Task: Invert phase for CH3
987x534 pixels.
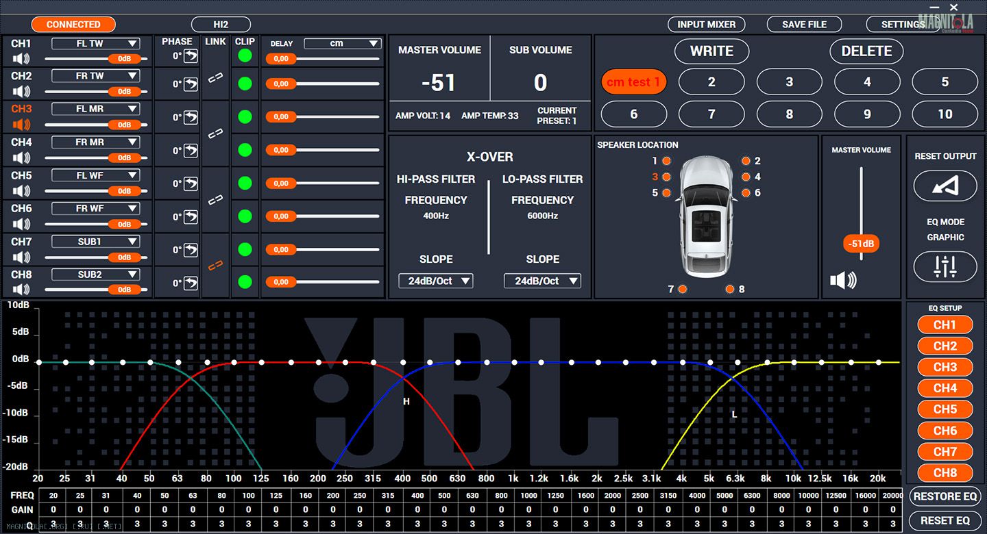Action: 191,117
